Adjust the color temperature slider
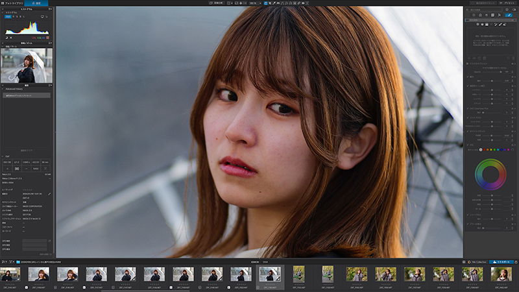The height and width of the screenshot is (292, 519). 492,136
